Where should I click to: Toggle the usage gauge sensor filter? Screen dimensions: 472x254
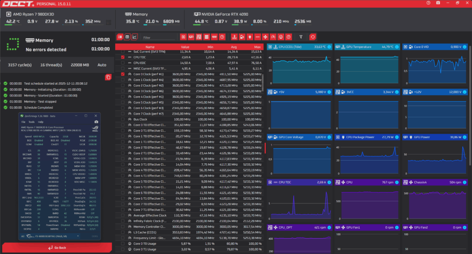tap(281, 37)
